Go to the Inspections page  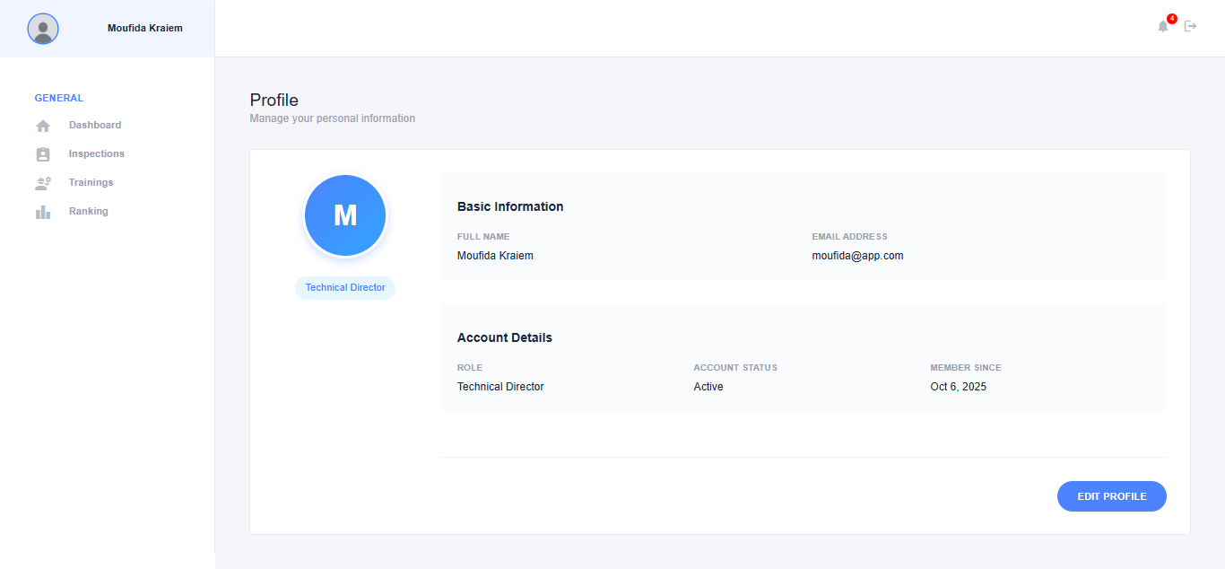pos(97,154)
